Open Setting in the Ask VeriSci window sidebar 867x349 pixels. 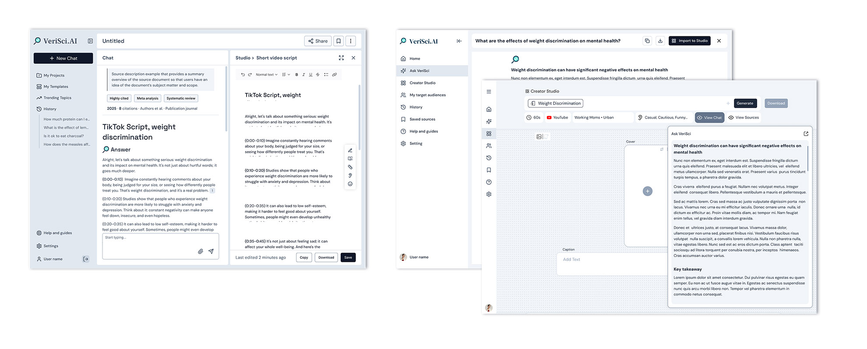pyautogui.click(x=411, y=144)
